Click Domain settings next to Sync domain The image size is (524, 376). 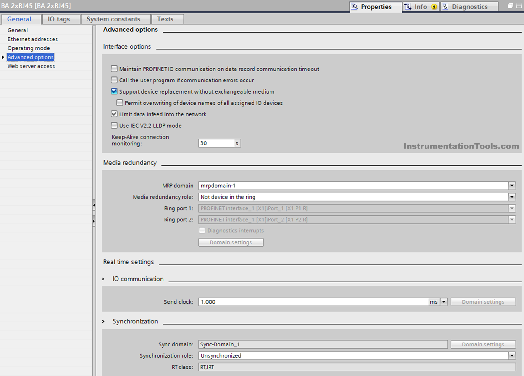483,344
